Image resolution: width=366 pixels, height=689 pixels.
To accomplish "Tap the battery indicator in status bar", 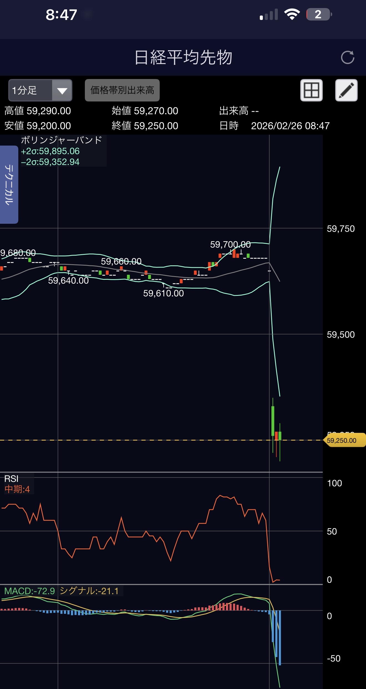I will 319,14.
